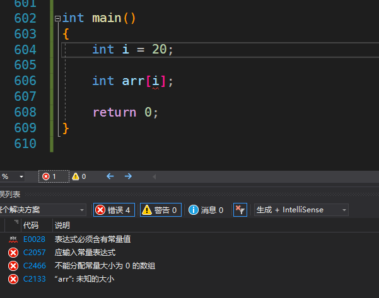The width and height of the screenshot is (379, 298).
Task: Click the arr identifier on line 606
Action: (x=133, y=81)
